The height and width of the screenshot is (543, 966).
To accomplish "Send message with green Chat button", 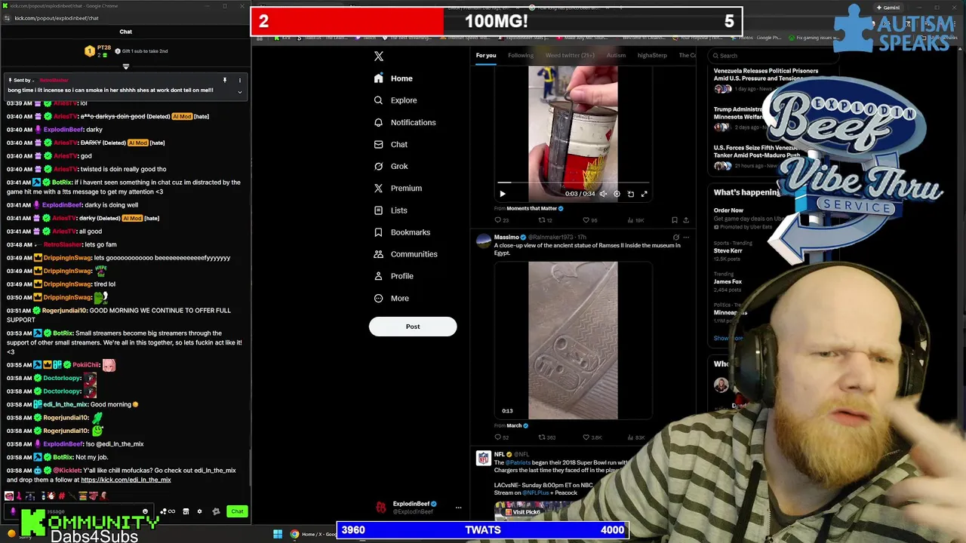I will click(x=237, y=511).
